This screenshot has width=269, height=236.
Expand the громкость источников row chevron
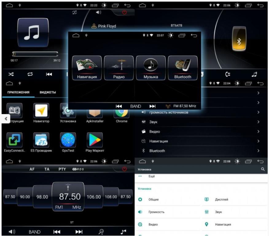[258, 112]
